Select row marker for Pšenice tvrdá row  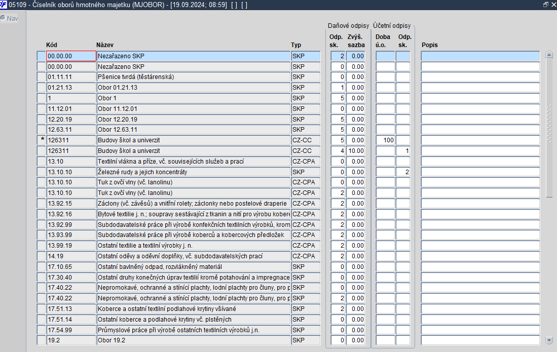[41, 77]
